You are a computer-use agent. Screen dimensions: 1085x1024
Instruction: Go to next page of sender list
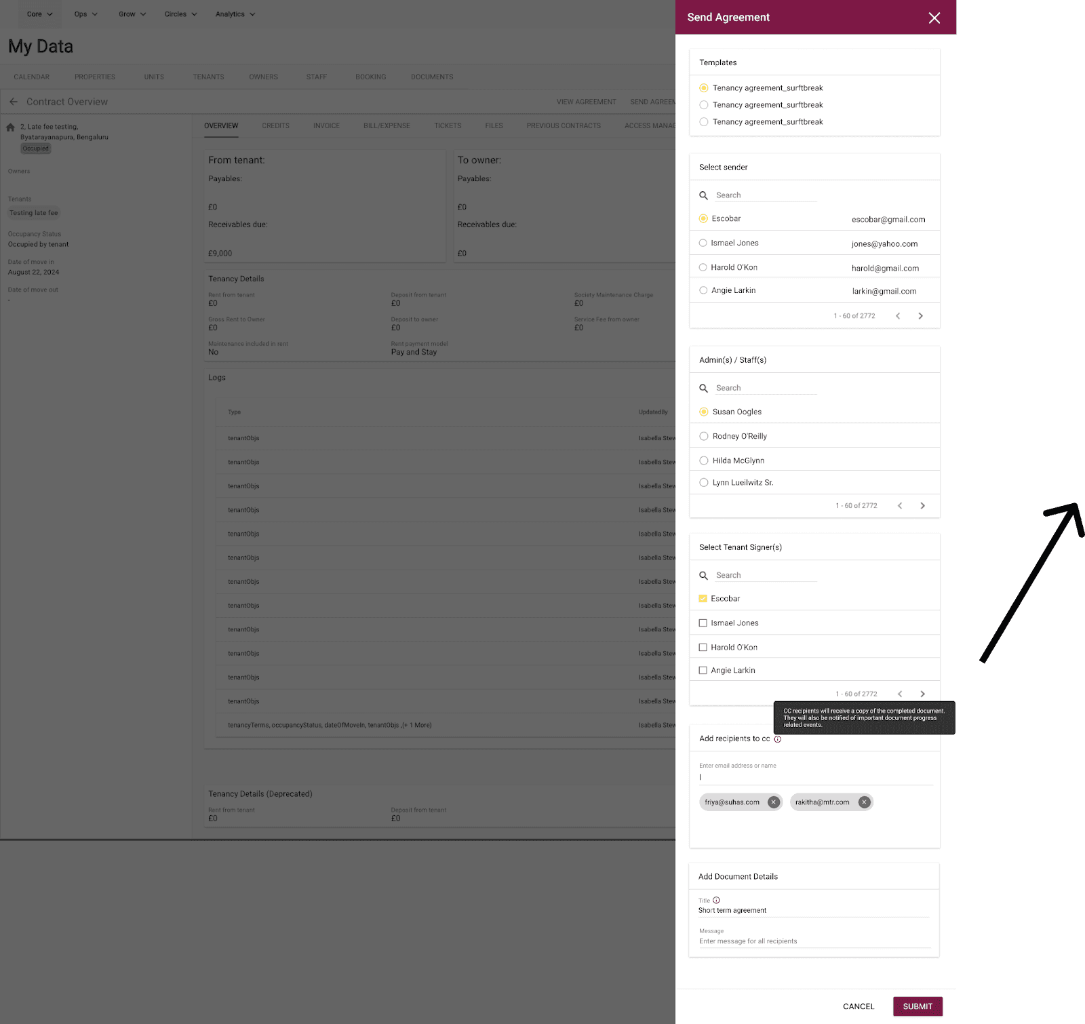tap(920, 316)
